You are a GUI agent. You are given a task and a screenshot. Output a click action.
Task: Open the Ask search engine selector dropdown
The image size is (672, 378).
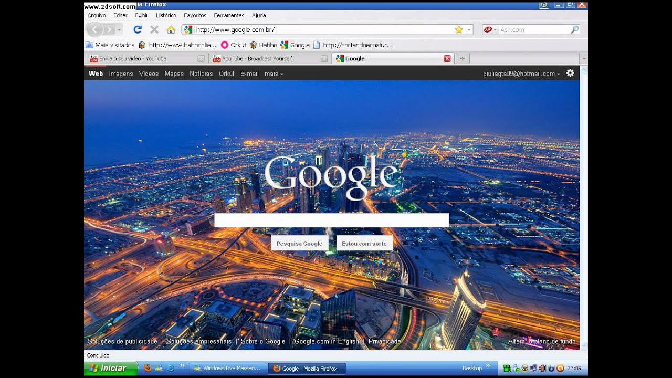pos(490,30)
